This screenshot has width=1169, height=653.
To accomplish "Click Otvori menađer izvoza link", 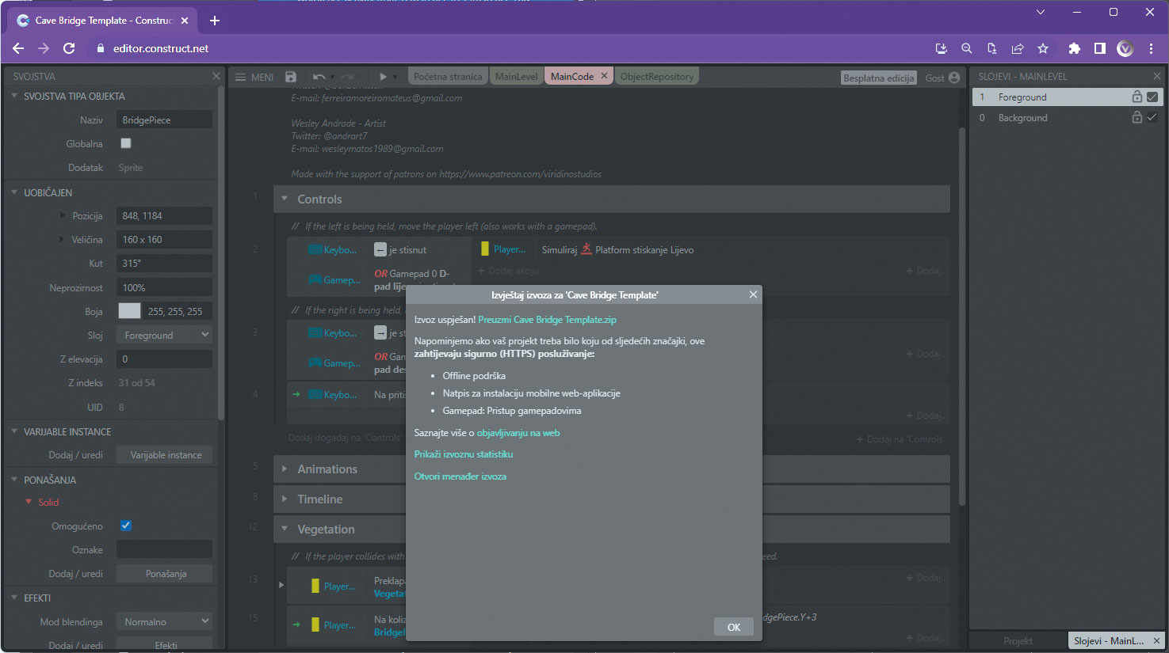I will pos(460,476).
